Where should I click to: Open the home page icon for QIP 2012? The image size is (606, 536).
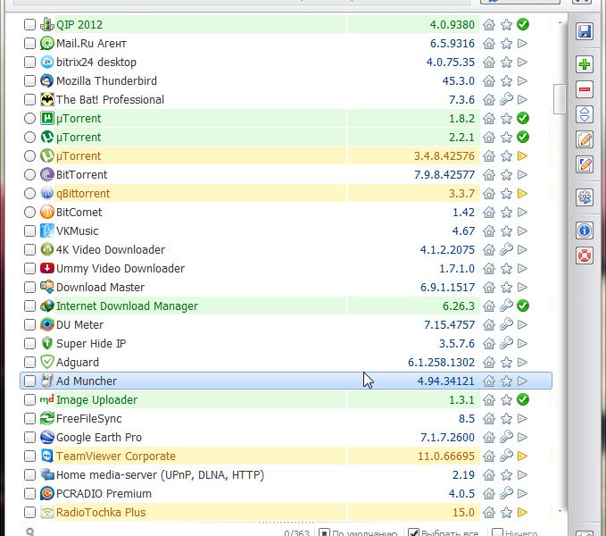pos(489,24)
